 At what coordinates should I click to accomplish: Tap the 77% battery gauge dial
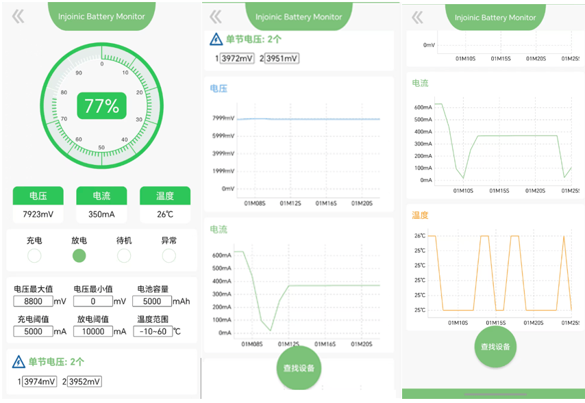click(x=101, y=106)
